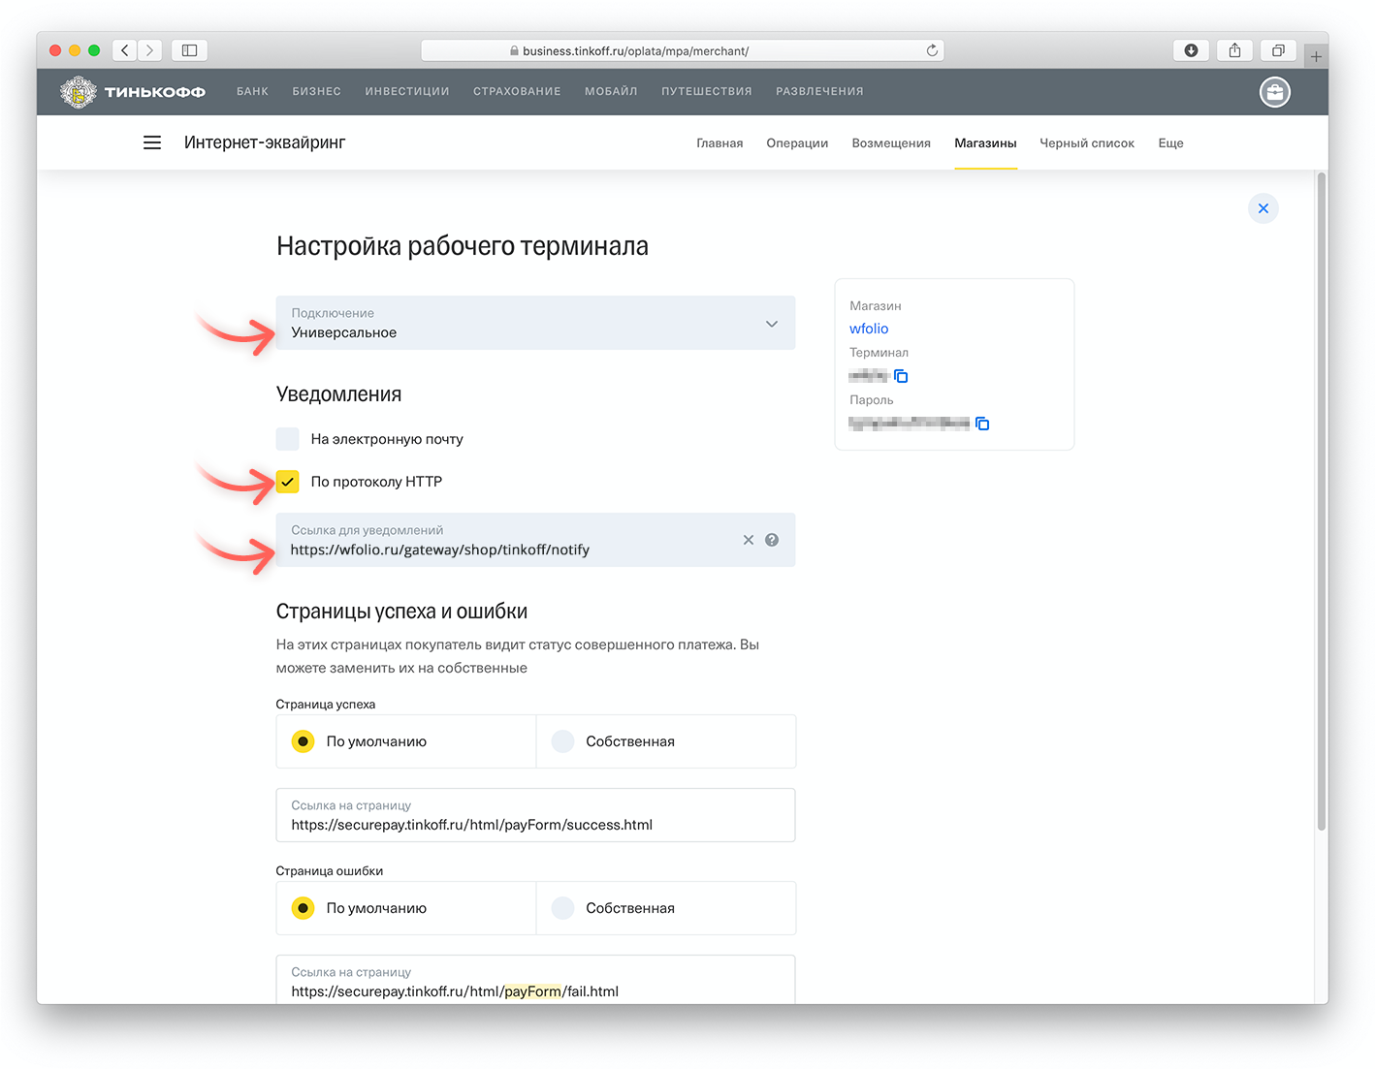Go to the Главная tab
The image size is (1375, 1069).
click(719, 143)
